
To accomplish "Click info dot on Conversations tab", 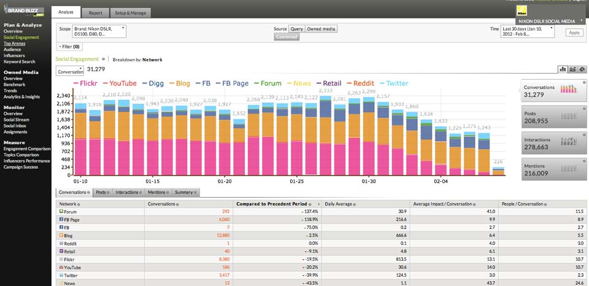I will click(x=88, y=193).
